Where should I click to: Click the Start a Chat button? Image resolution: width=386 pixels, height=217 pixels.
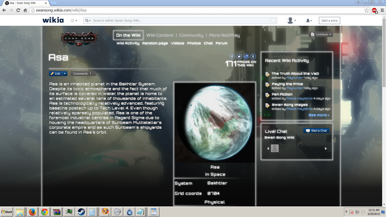tap(316, 131)
